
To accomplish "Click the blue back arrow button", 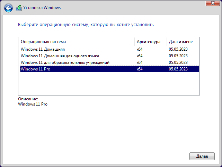I will coord(8,7).
